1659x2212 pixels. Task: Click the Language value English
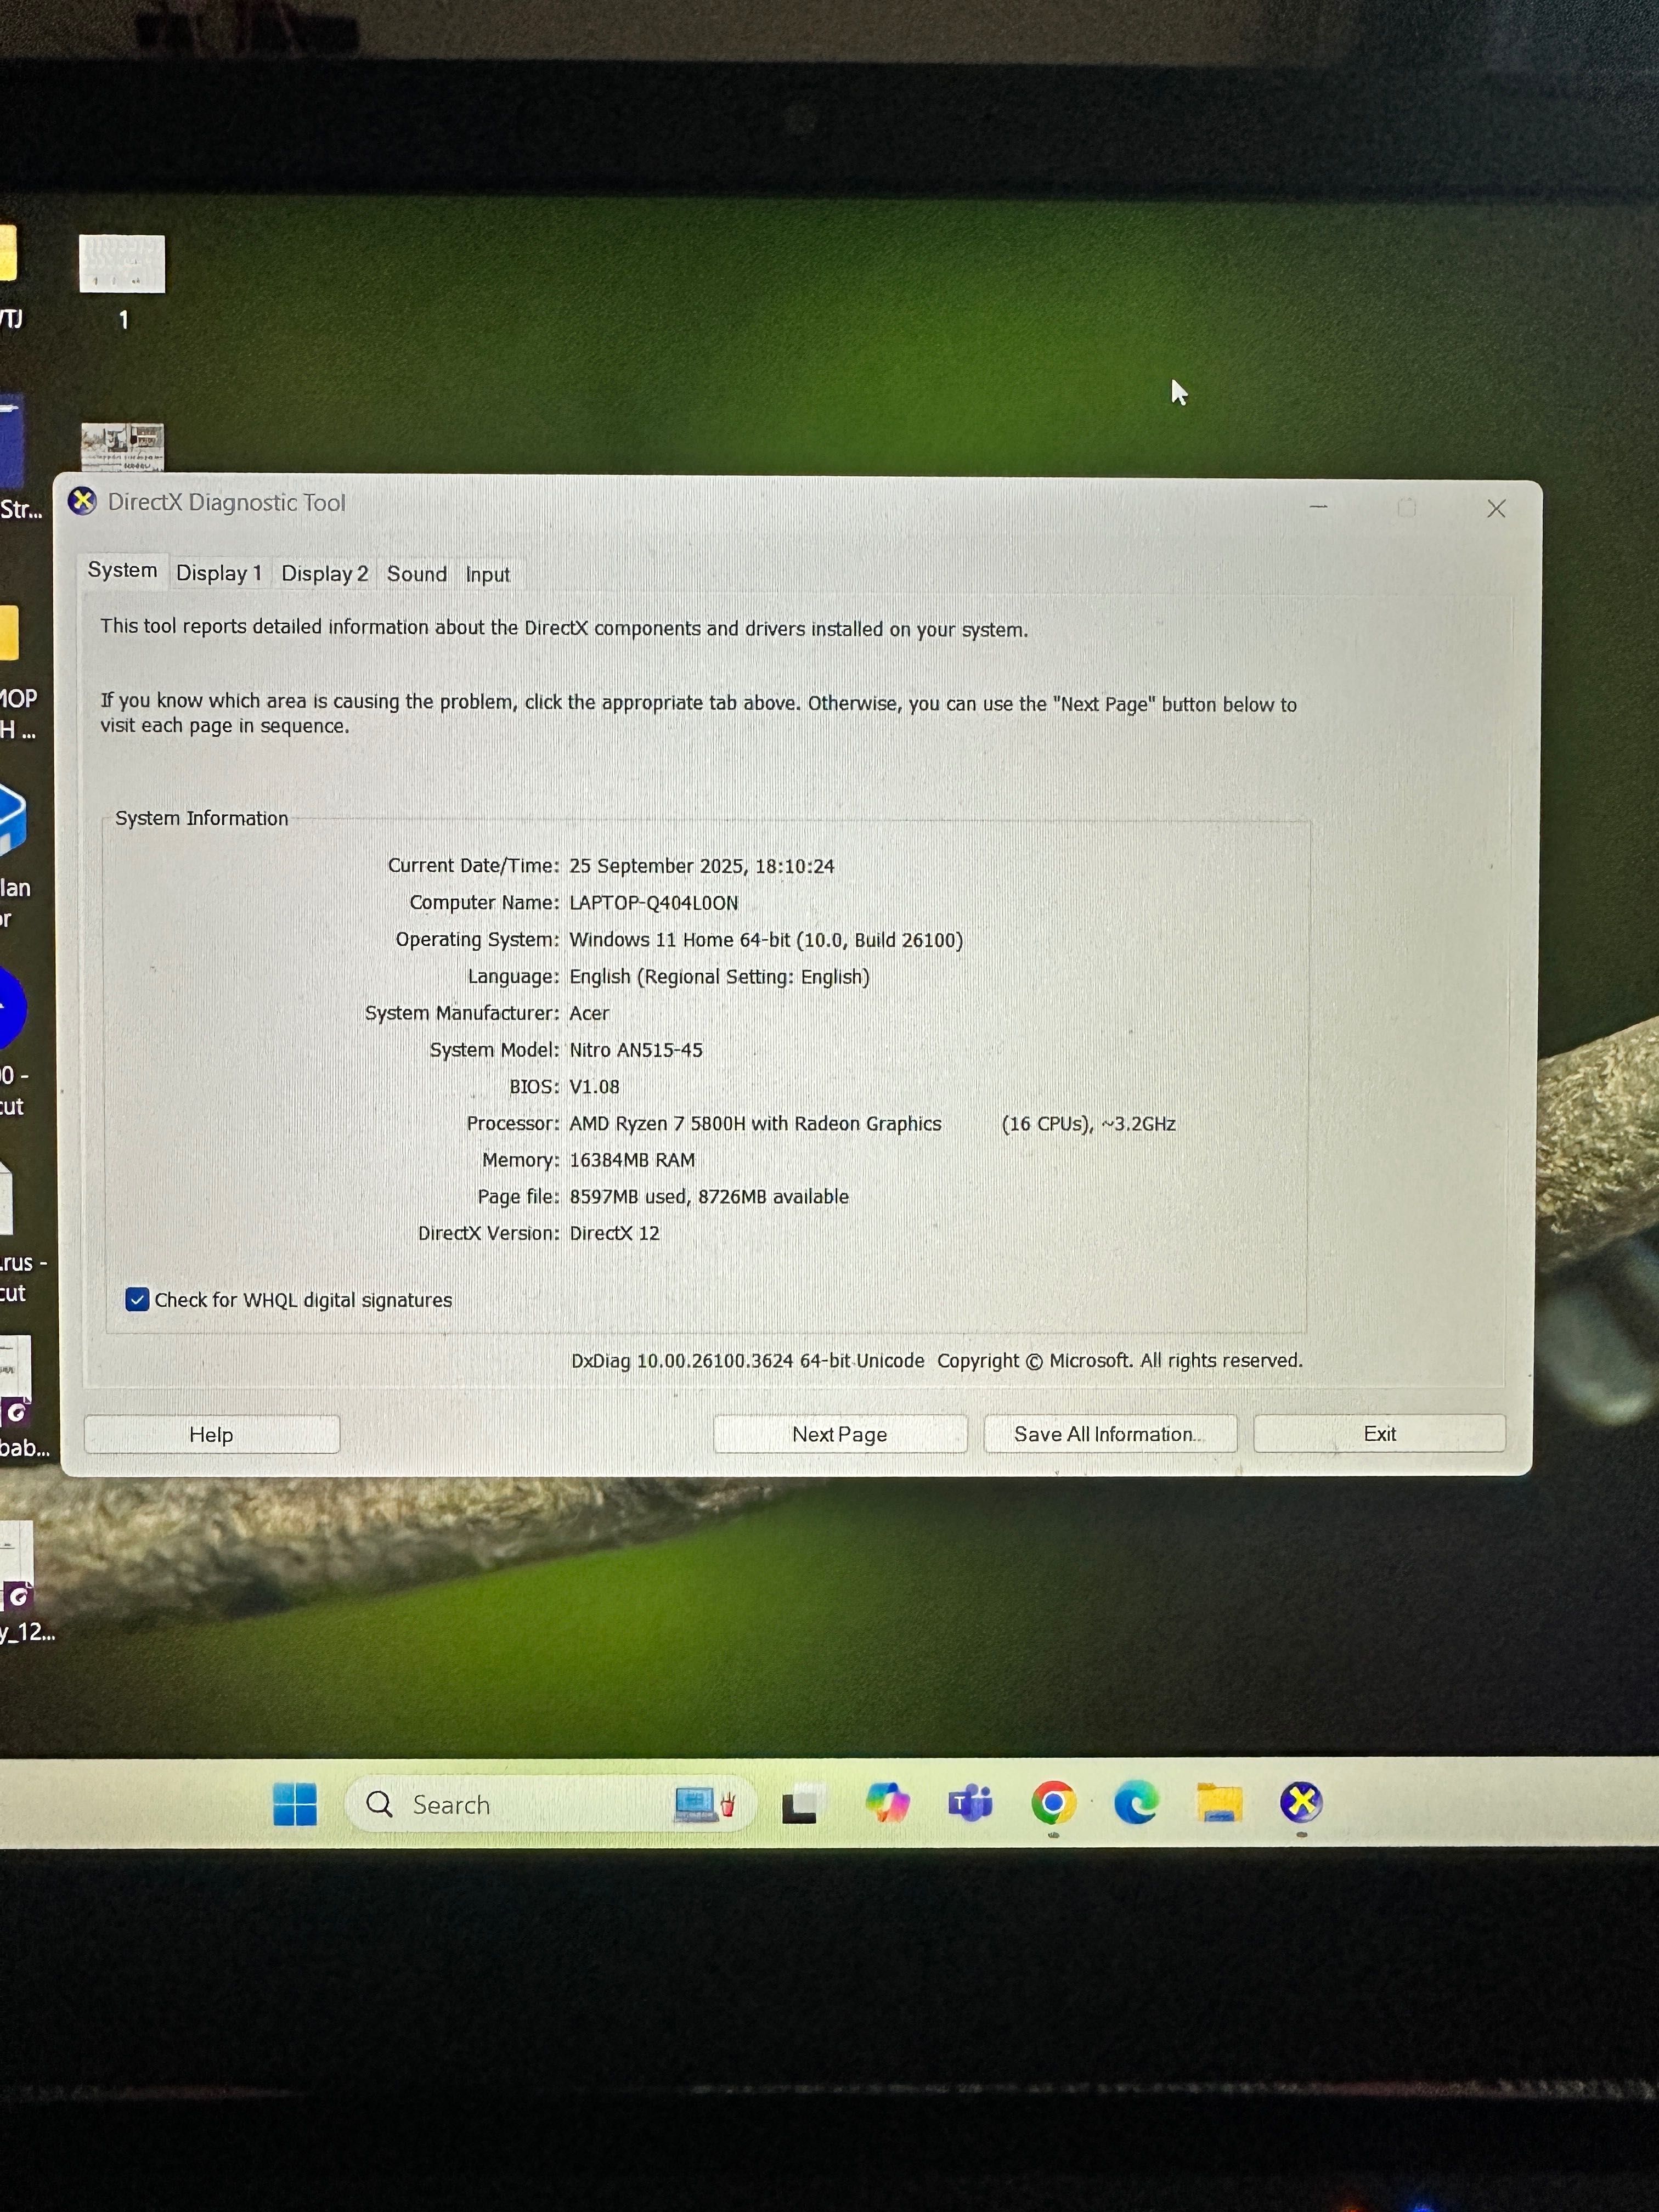point(719,976)
